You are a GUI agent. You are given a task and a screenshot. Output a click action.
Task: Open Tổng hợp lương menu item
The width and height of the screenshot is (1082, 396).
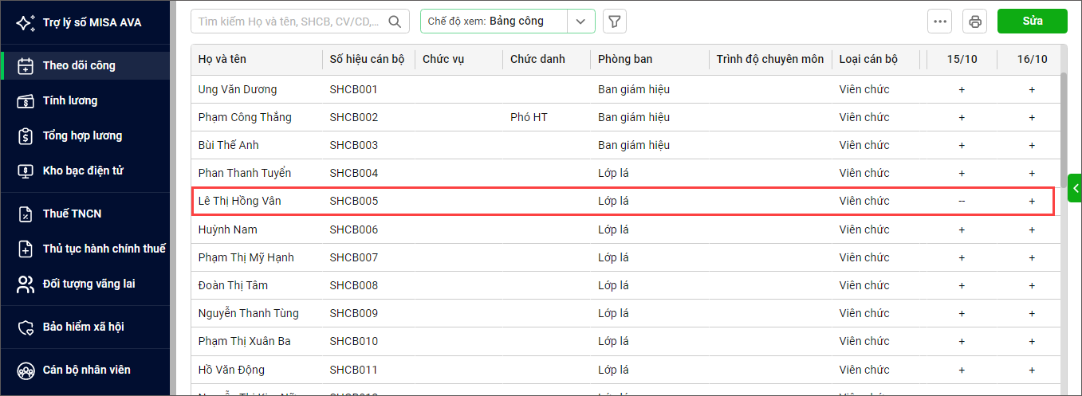[82, 135]
